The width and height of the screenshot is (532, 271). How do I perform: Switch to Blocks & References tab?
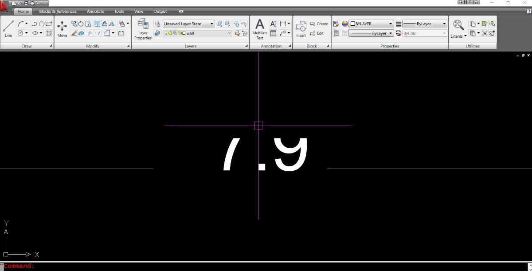click(x=58, y=11)
